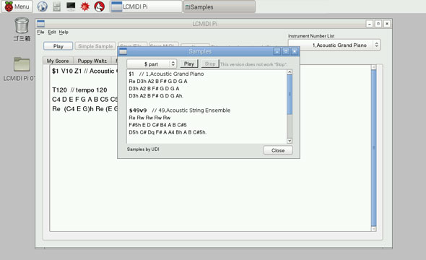This screenshot has height=260, width=426.
Task: Click the Samples window menu icon
Action: pos(123,51)
